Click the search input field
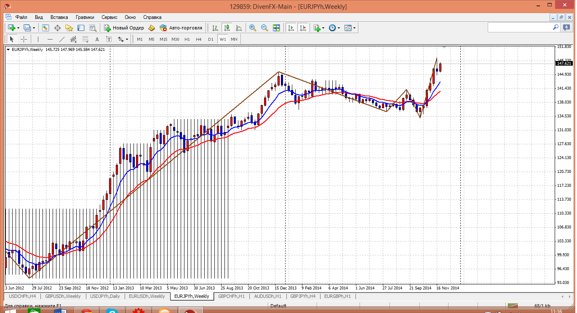 (x=520, y=27)
